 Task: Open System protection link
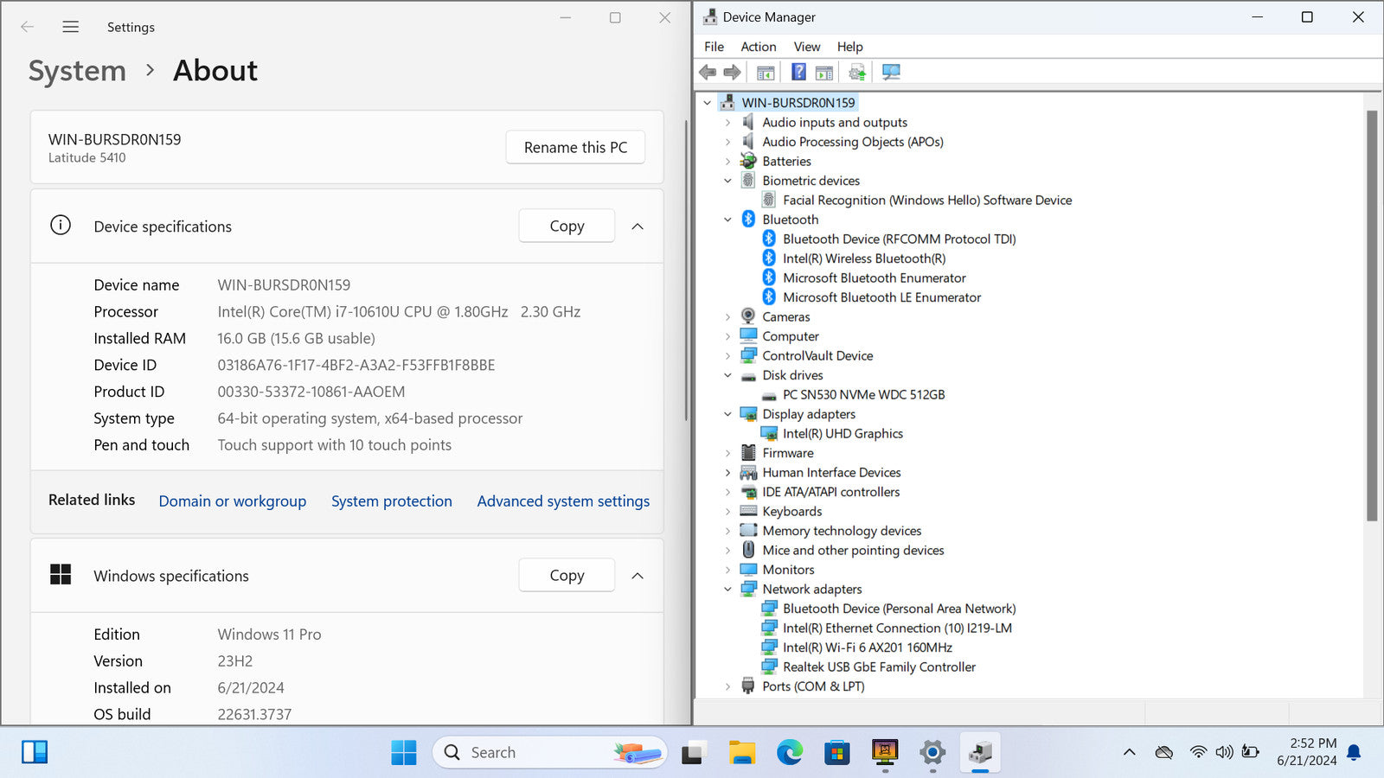(x=392, y=501)
